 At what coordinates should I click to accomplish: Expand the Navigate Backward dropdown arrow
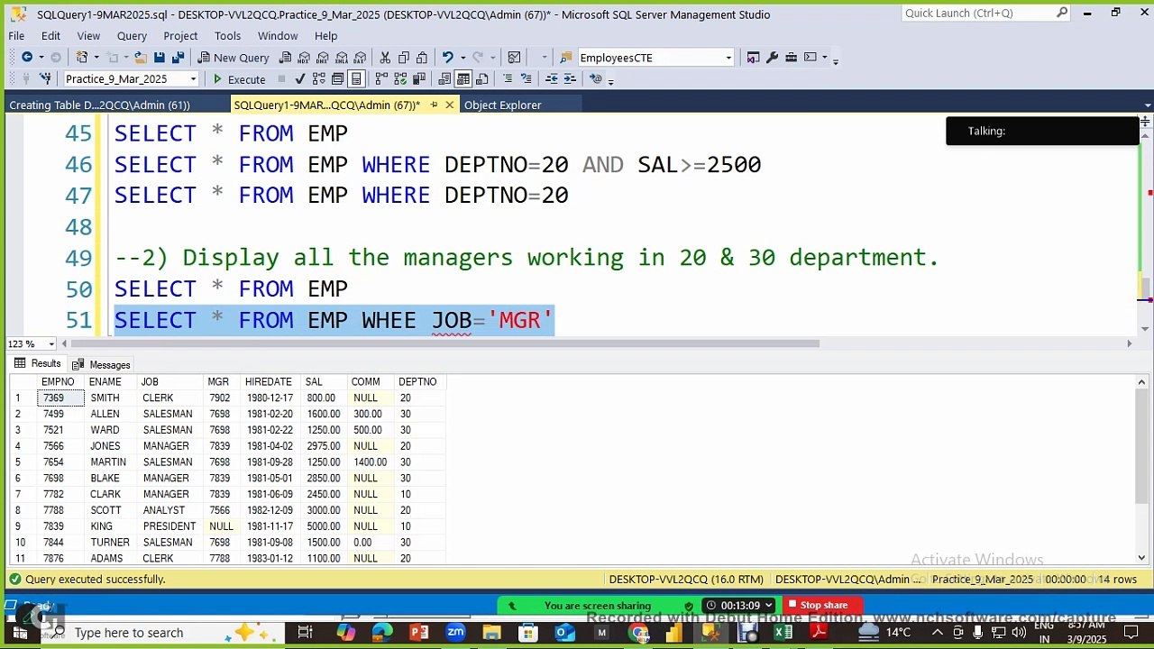click(x=41, y=57)
